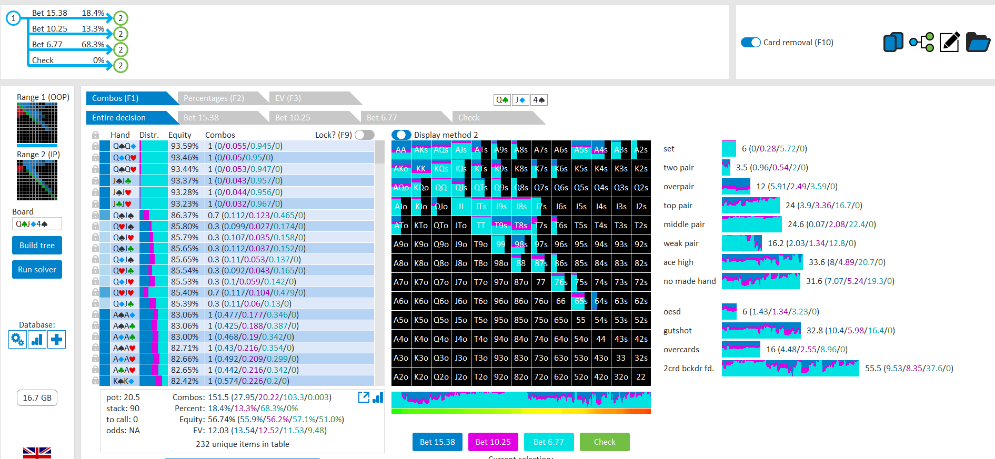
Task: Click the 2crd bckdr fd. strategy bar
Action: [790, 369]
